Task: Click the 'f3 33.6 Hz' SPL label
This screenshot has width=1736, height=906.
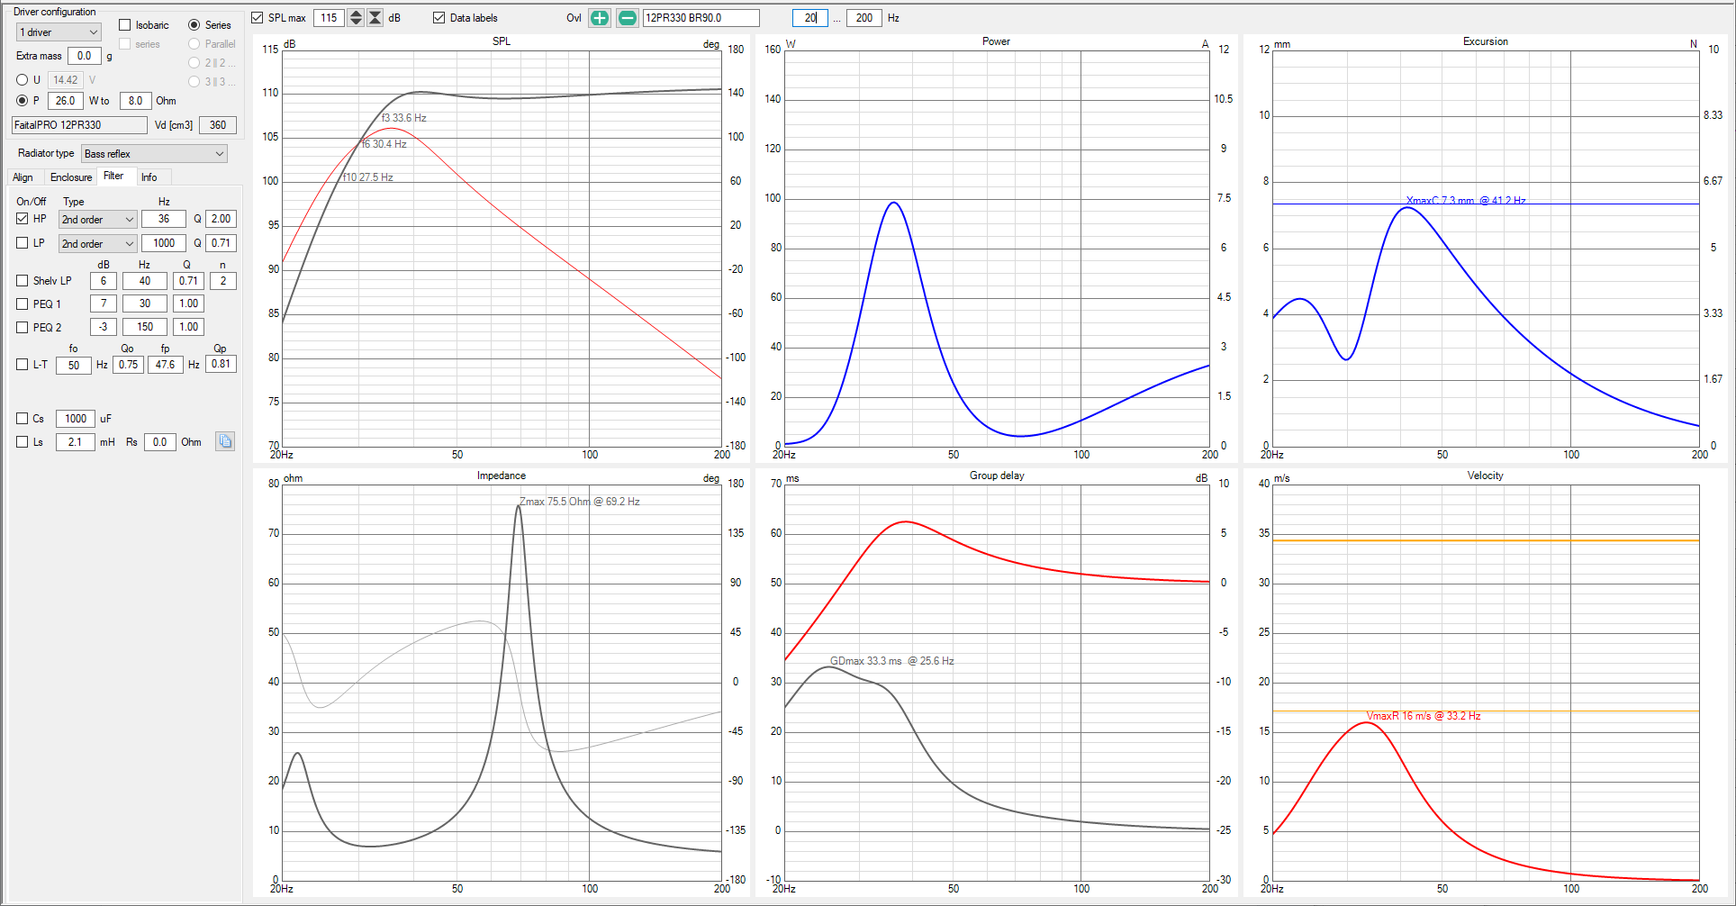Action: [x=404, y=118]
